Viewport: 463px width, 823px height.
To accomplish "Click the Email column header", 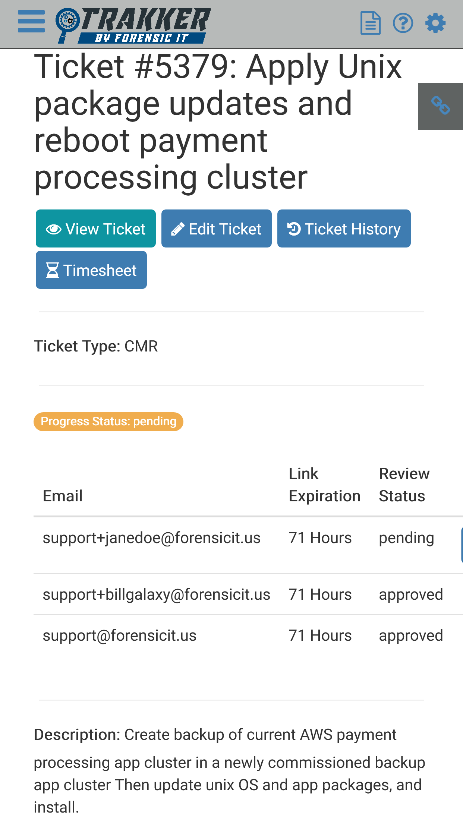I will [x=63, y=496].
